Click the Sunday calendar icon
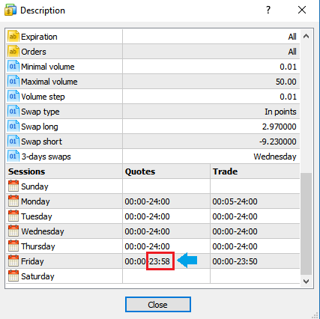 pyautogui.click(x=13, y=186)
